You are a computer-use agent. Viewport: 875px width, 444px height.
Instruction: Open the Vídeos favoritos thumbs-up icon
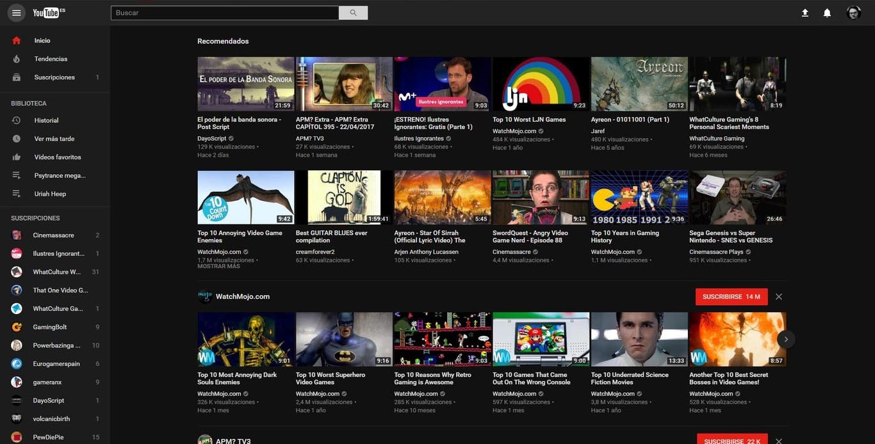(x=17, y=156)
